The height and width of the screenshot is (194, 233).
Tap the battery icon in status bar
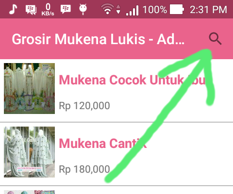click(177, 9)
